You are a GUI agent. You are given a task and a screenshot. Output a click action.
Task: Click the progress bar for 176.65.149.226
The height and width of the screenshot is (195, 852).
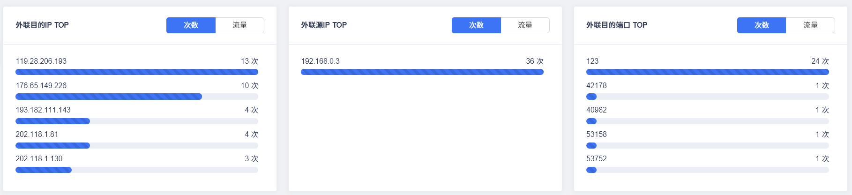point(137,97)
